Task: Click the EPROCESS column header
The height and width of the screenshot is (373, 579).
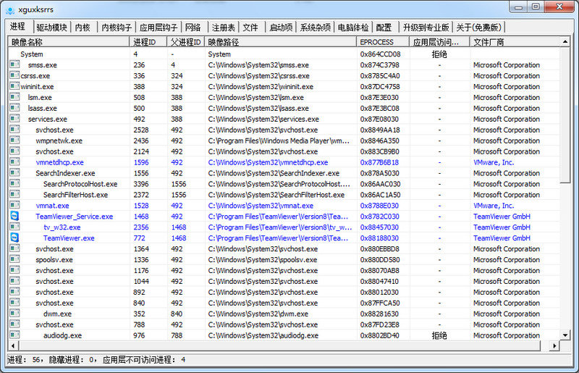Action: 384,43
